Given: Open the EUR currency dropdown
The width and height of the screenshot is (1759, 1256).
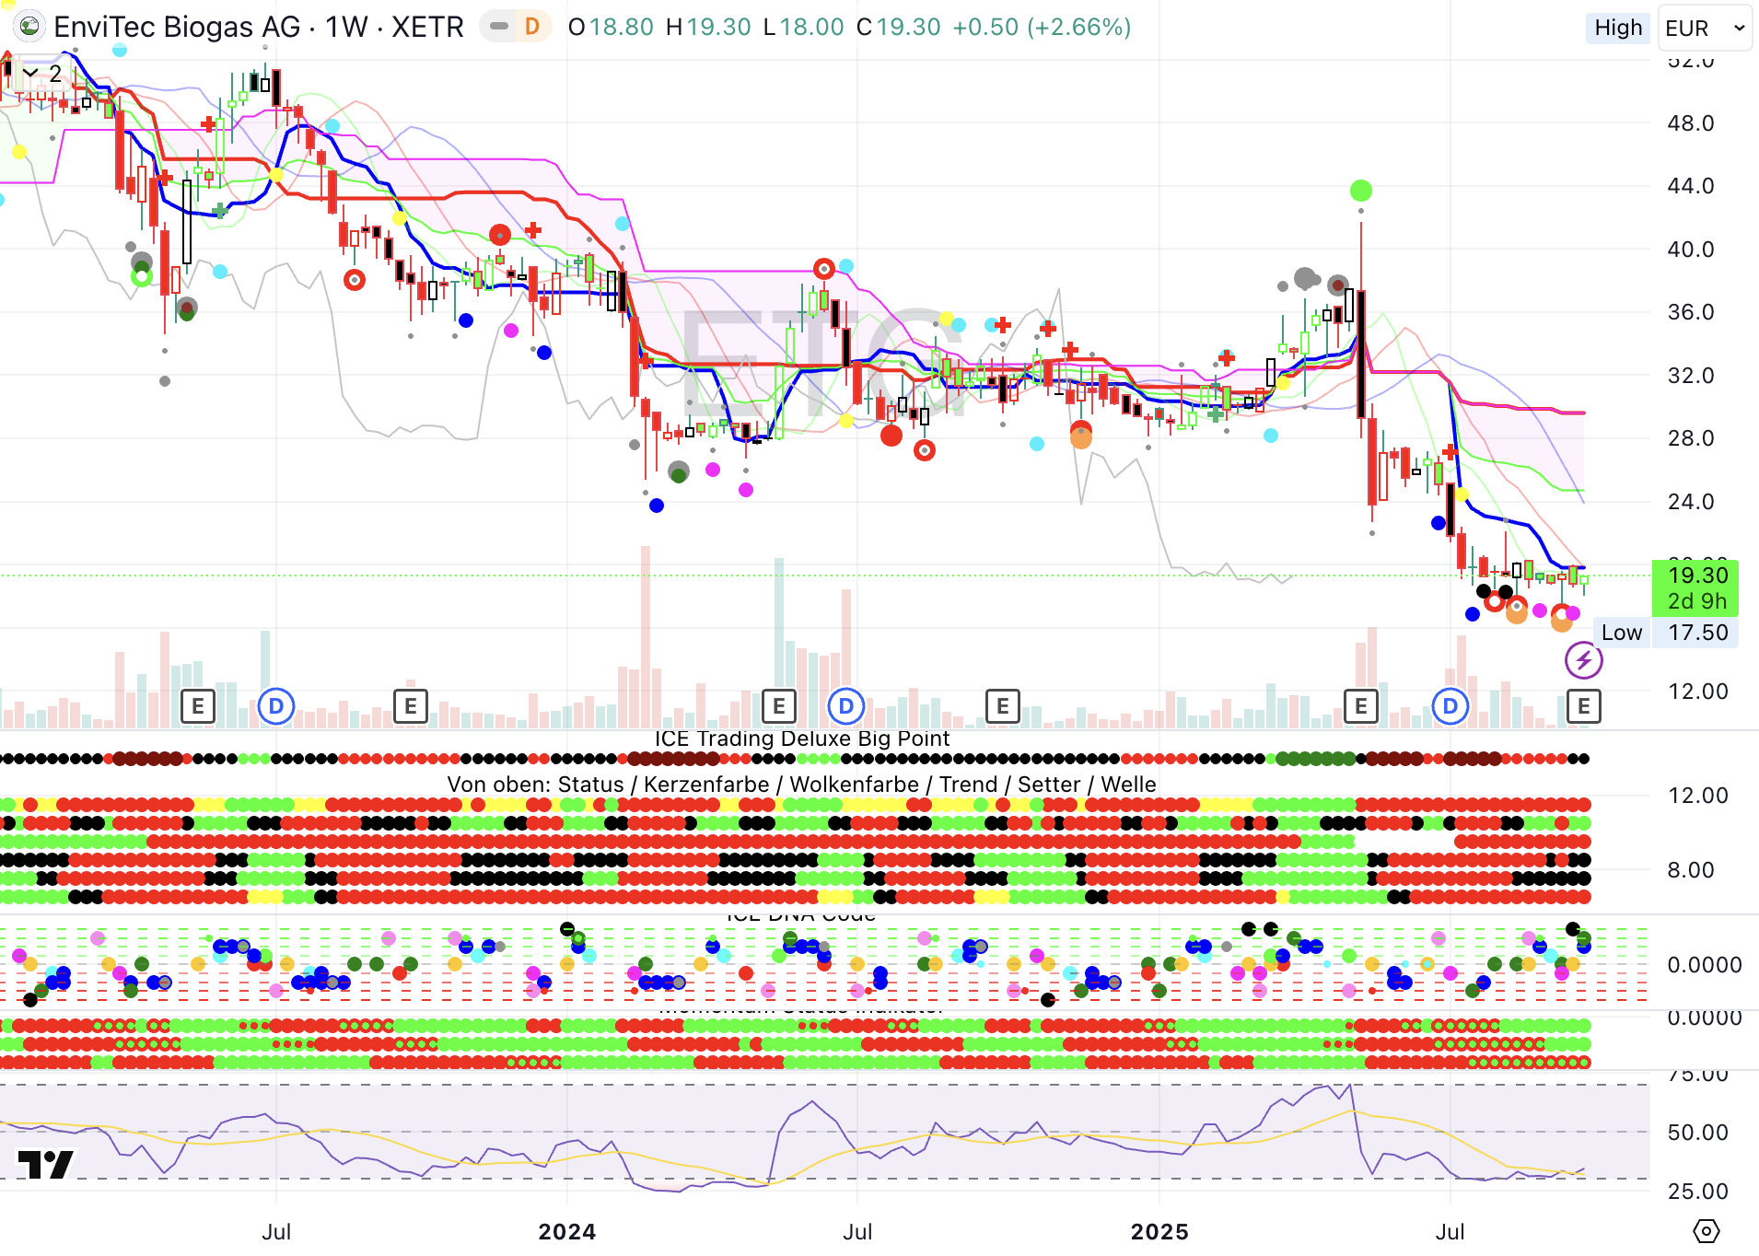Looking at the screenshot, I should [x=1704, y=29].
